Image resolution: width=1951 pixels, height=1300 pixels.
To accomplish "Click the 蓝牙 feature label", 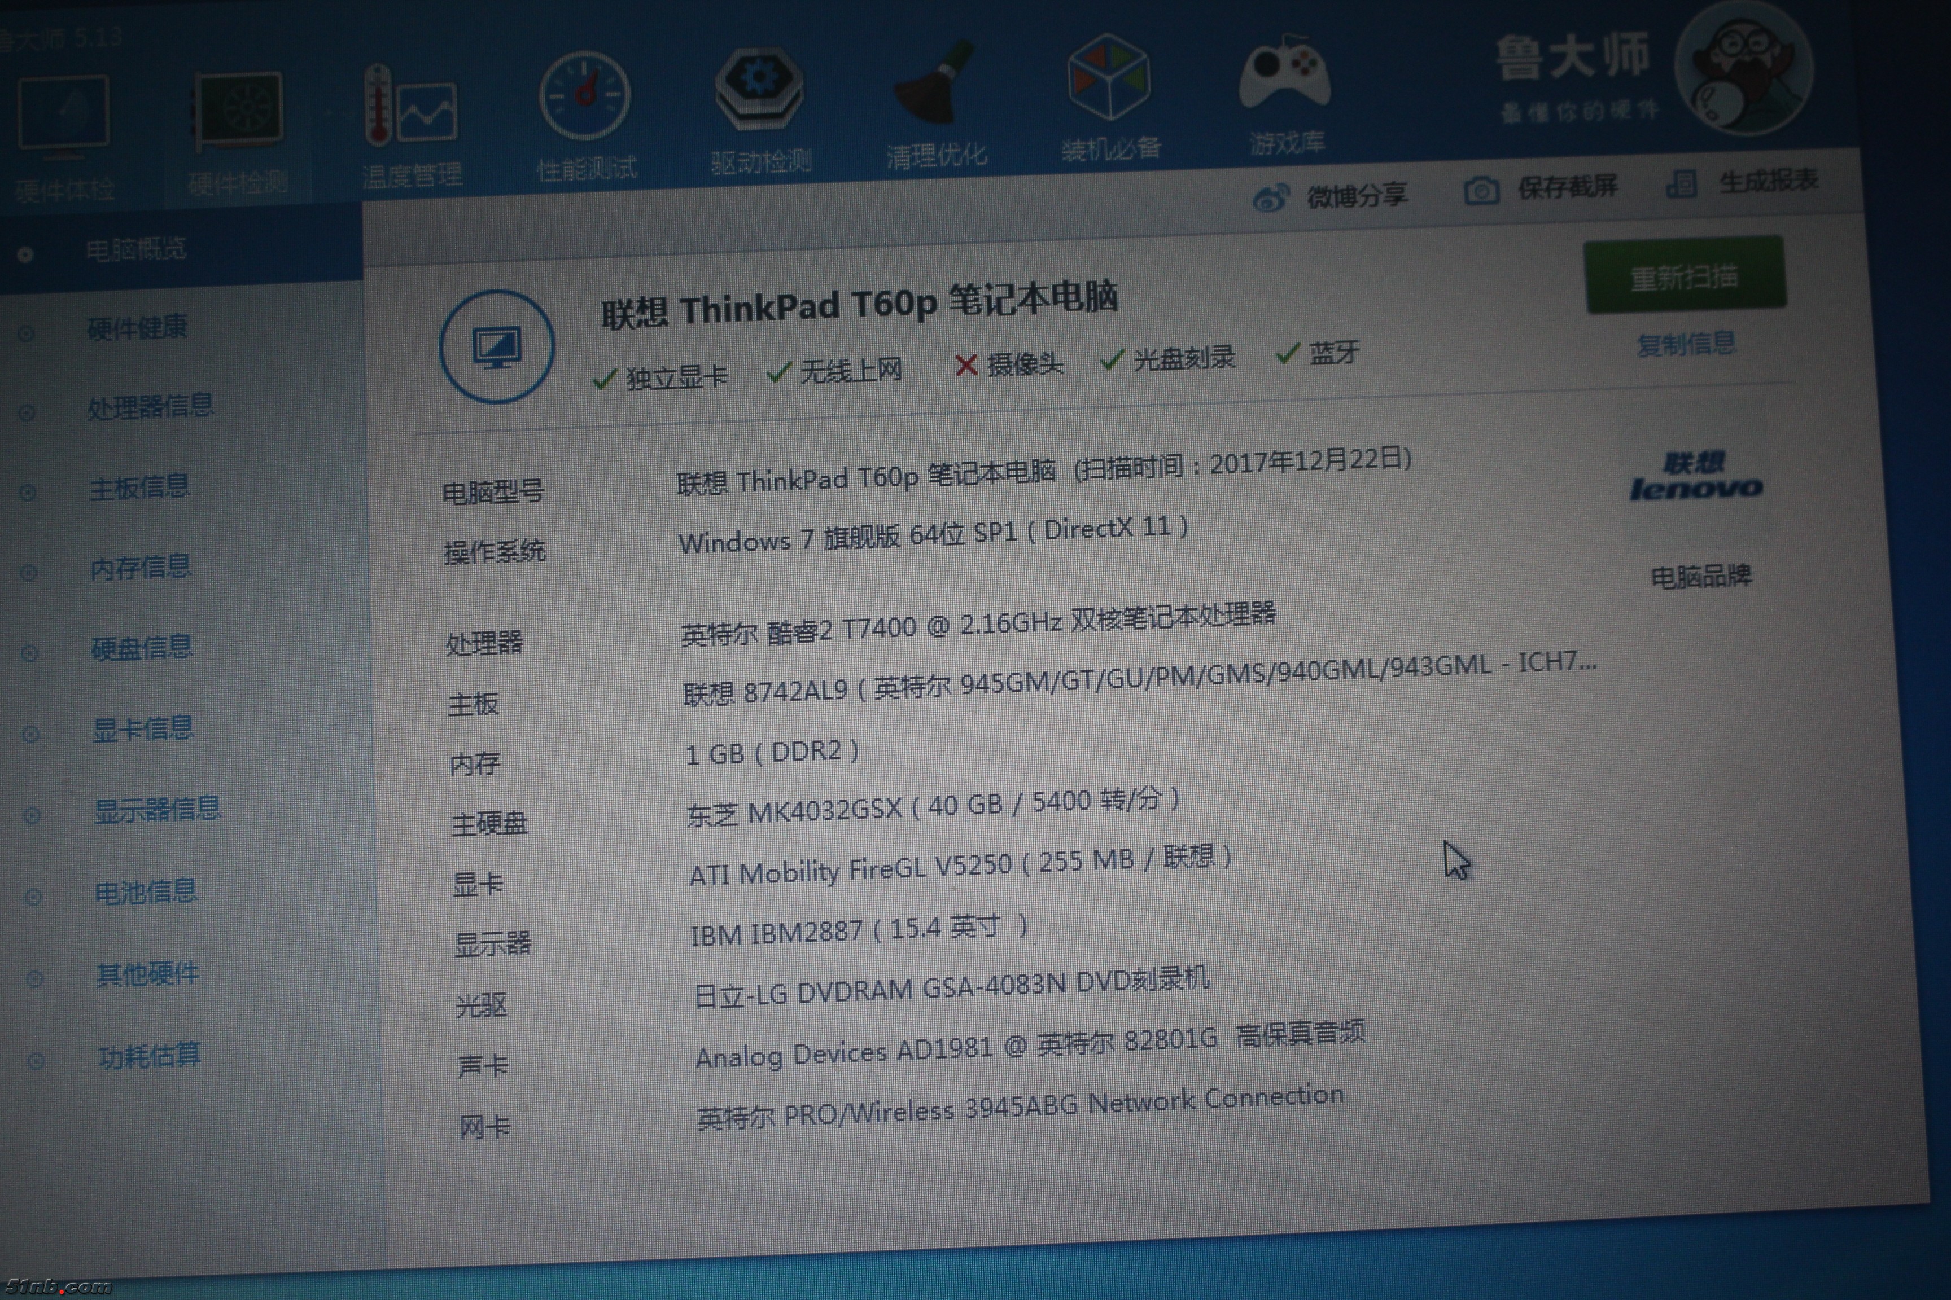I will (1334, 352).
